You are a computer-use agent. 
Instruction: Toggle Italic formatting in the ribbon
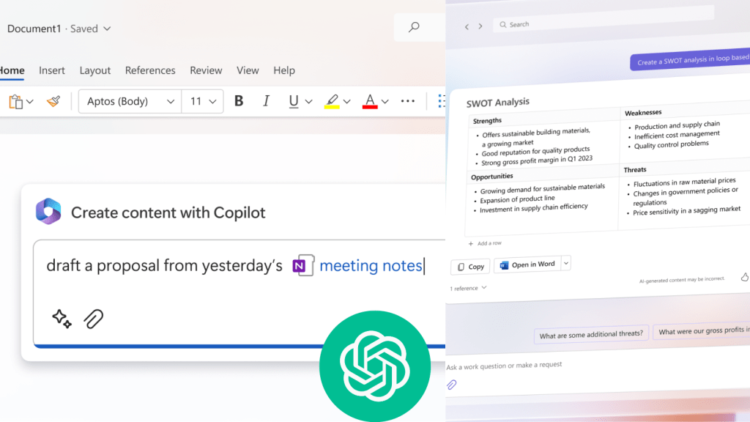pyautogui.click(x=266, y=101)
